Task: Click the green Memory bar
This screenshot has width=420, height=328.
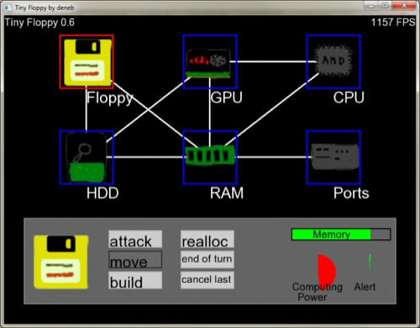Action: 341,234
